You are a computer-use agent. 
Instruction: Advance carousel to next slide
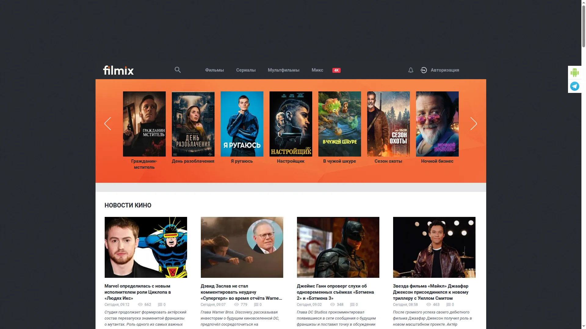(474, 124)
